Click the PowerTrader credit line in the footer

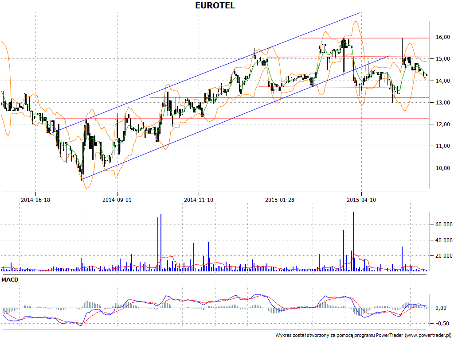click(x=364, y=336)
